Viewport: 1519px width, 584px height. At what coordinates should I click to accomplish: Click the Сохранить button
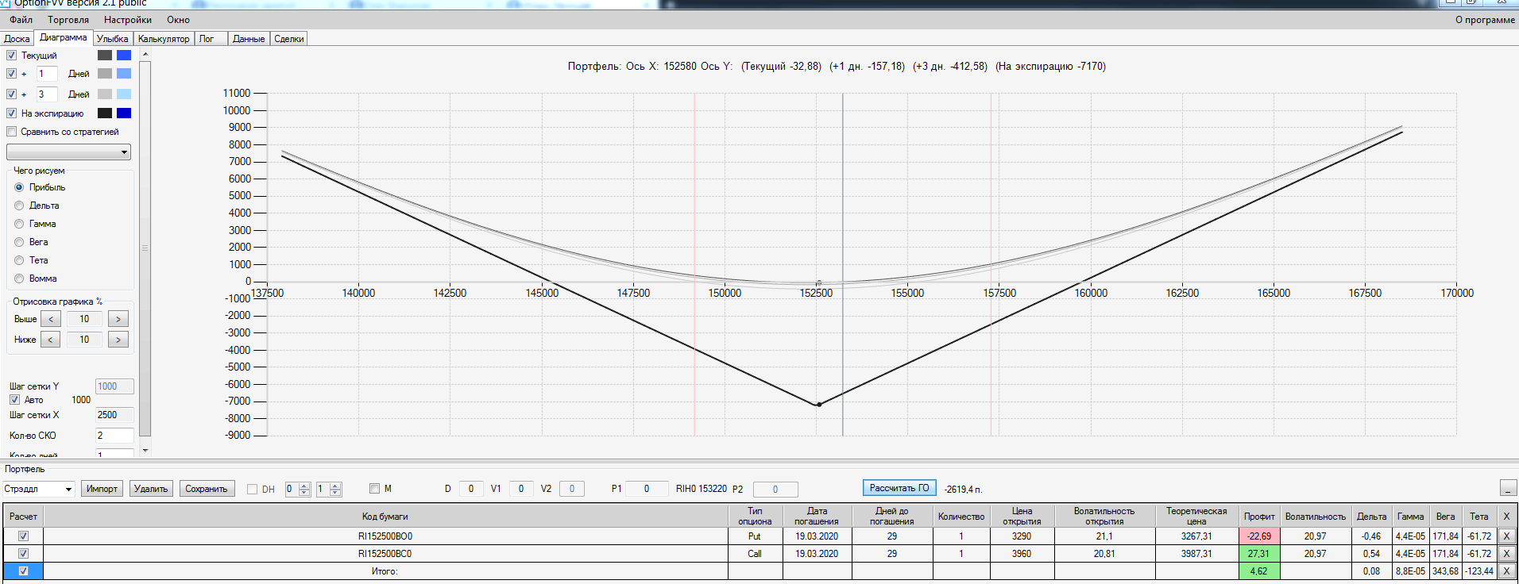[207, 489]
